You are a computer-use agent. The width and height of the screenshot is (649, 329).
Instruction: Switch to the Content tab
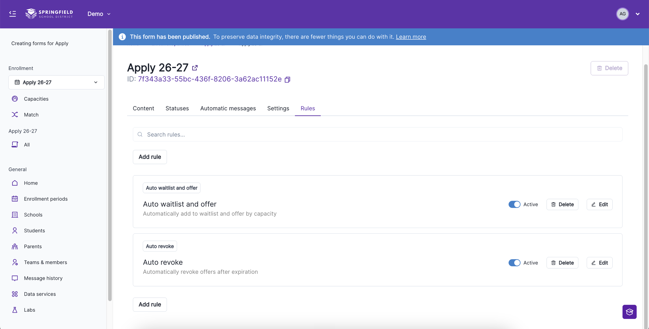coord(143,108)
